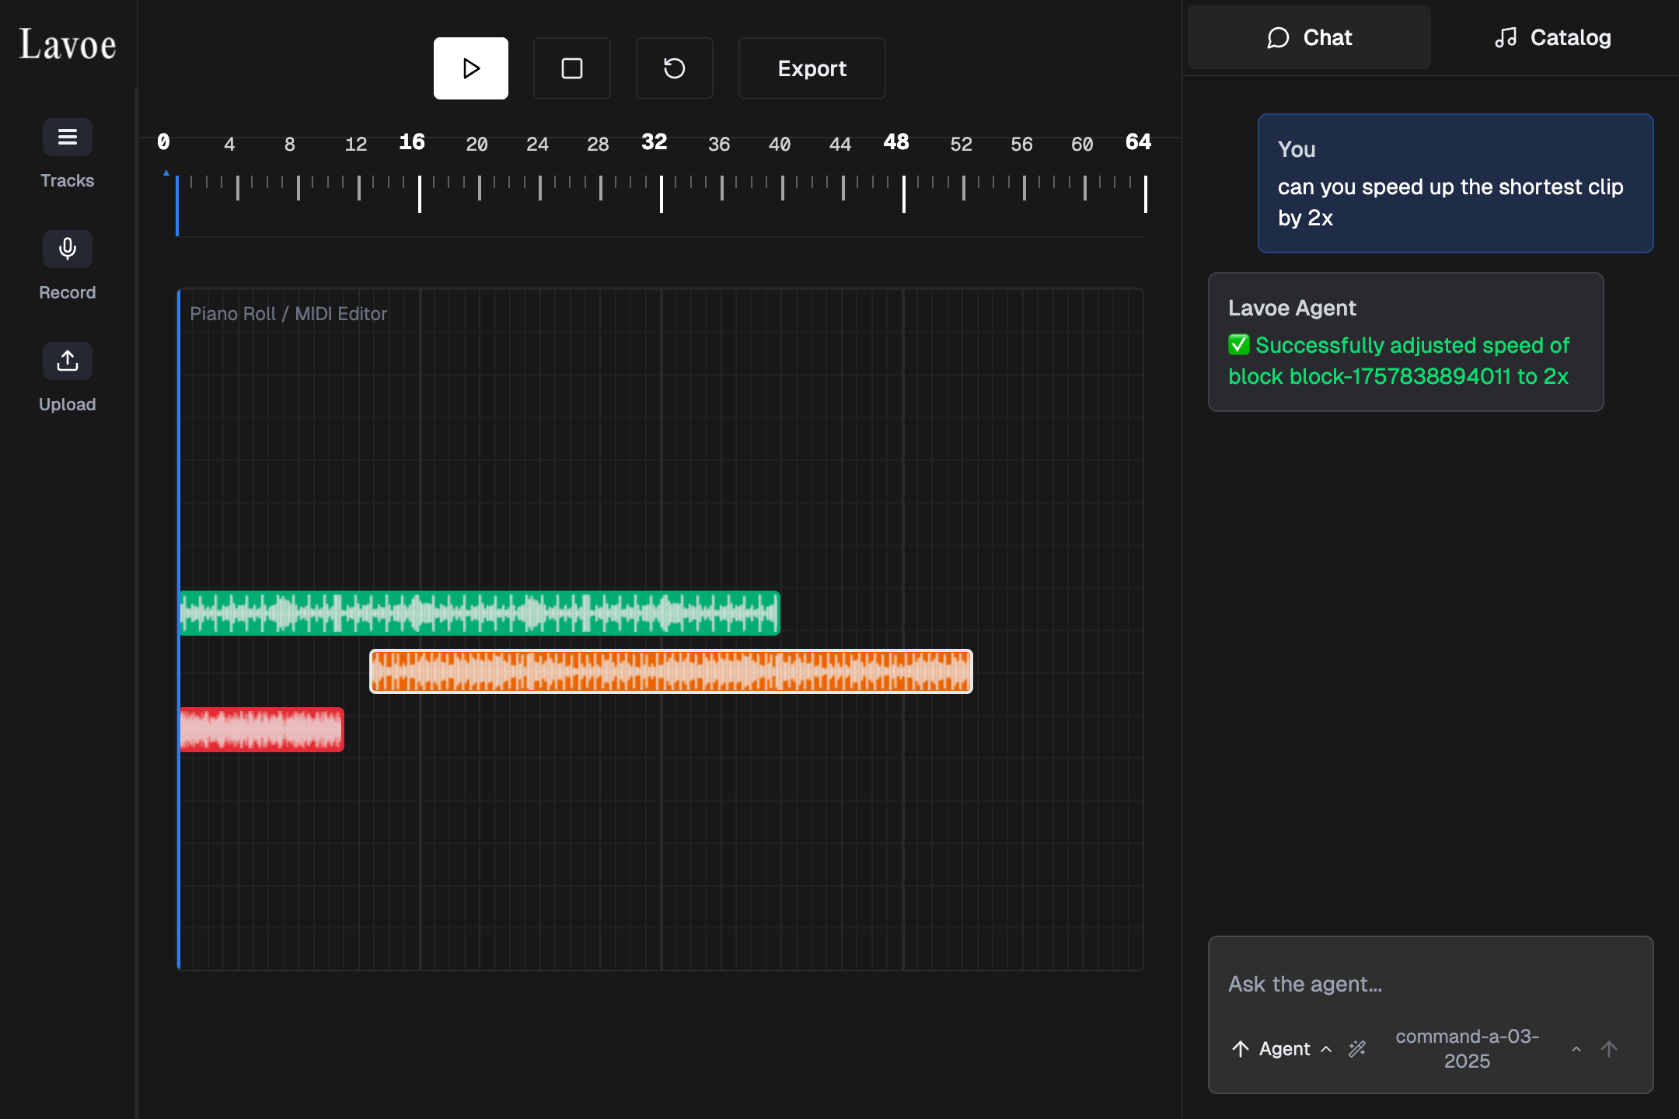Click the magic wand icon in chat
Image resolution: width=1679 pixels, height=1119 pixels.
tap(1357, 1049)
